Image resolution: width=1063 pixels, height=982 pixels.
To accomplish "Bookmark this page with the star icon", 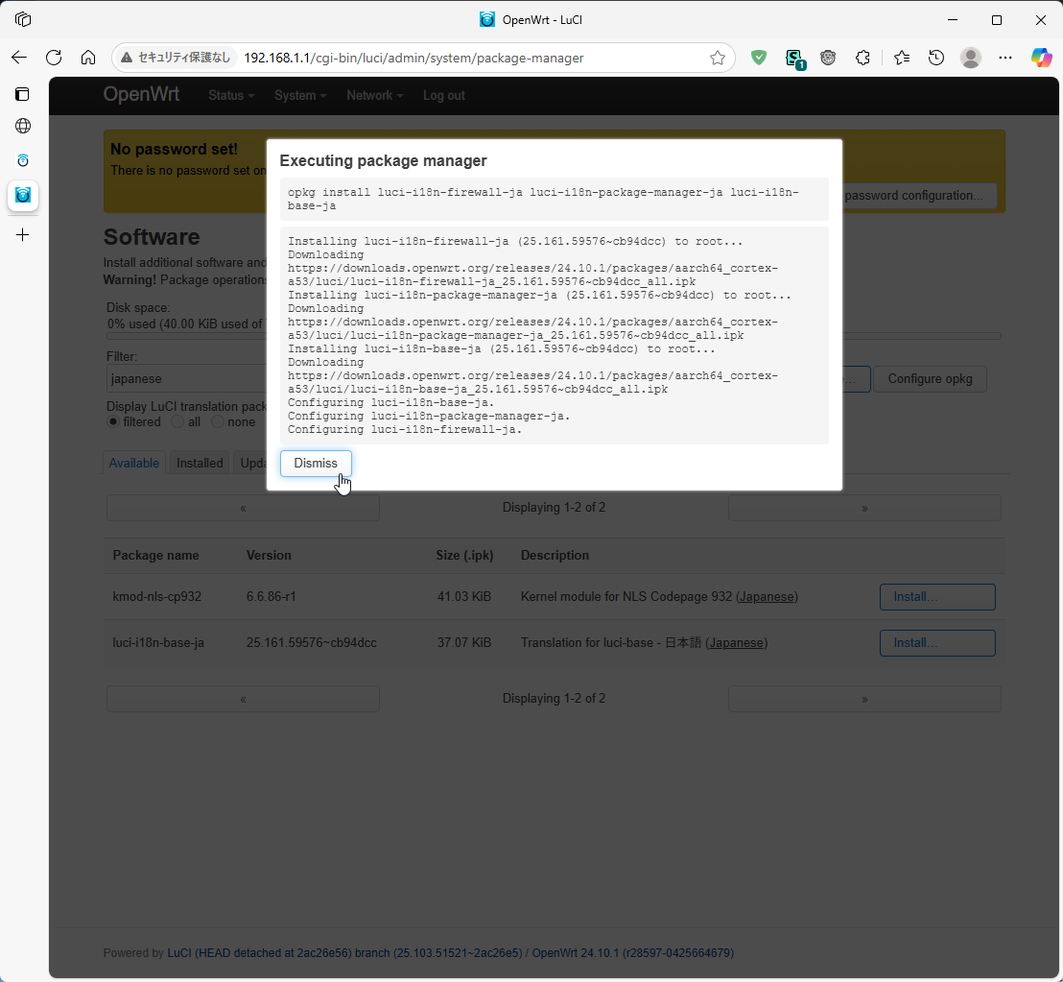I will point(718,58).
